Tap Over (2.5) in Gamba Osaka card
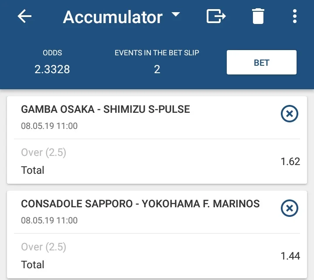 (x=44, y=153)
